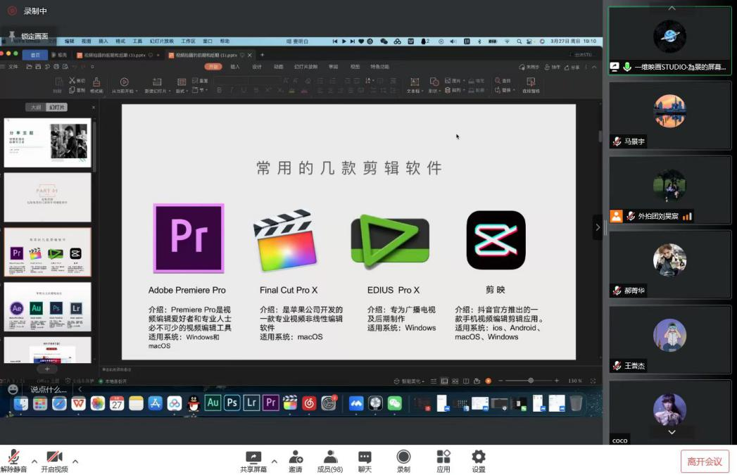Open Finder in the shared Dock
The width and height of the screenshot is (737, 475).
pos(20,403)
